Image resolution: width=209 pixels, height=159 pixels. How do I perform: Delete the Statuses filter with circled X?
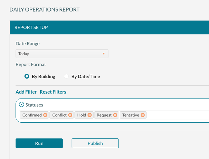(22, 104)
